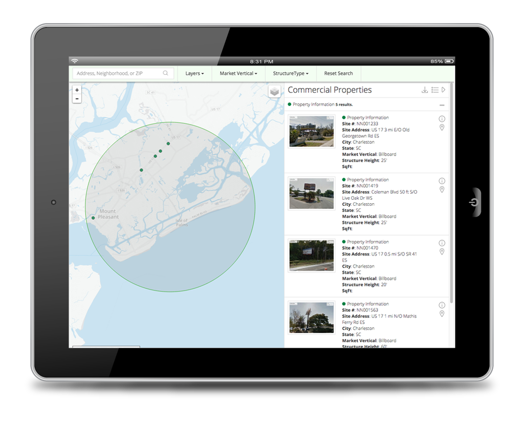Image resolution: width=524 pixels, height=423 pixels.
Task: Click the 'Site #: NN001470' text
Action: pos(360,248)
